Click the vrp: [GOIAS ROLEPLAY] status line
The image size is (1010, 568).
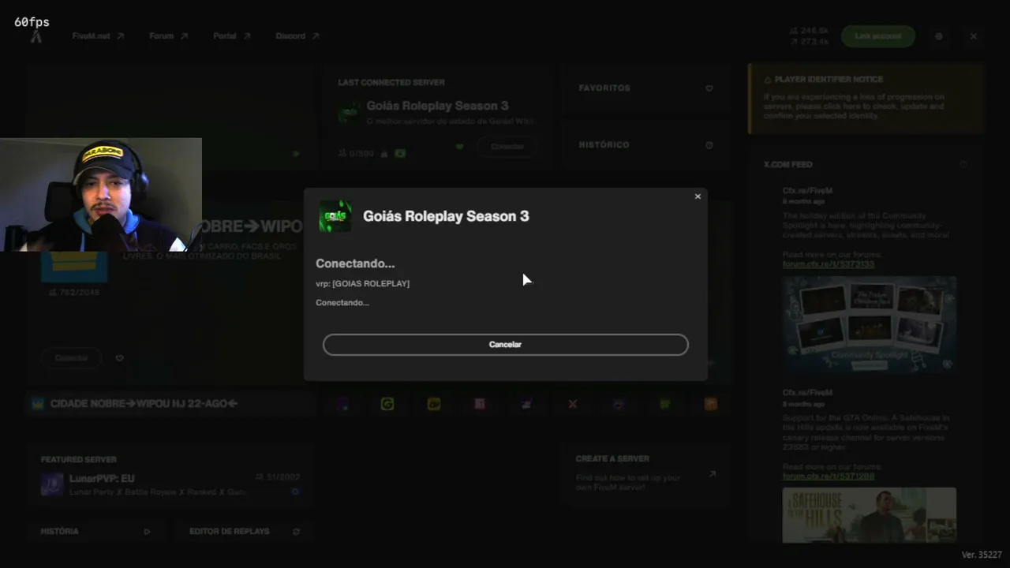[362, 283]
